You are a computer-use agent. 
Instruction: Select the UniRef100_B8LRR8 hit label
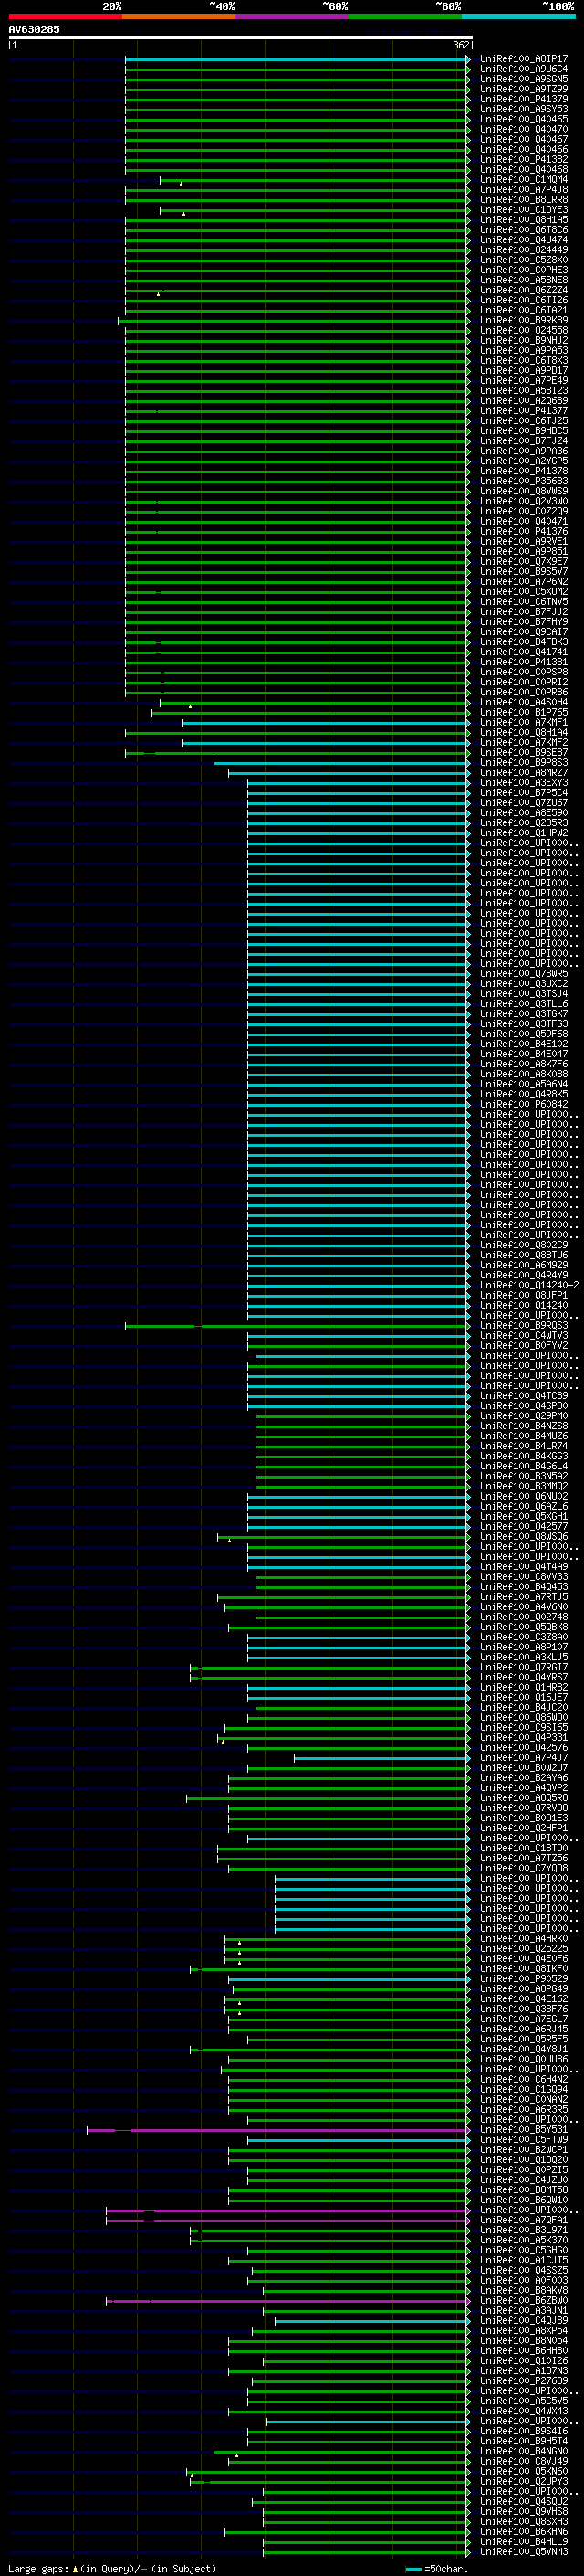tap(524, 200)
